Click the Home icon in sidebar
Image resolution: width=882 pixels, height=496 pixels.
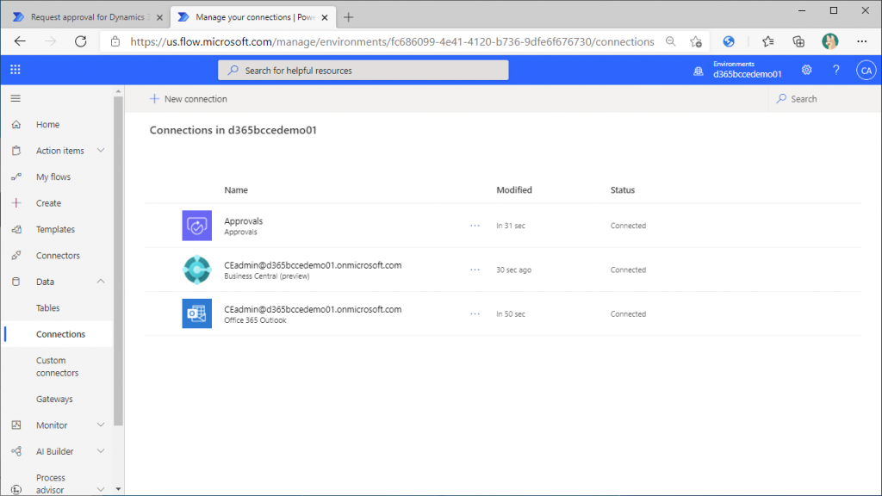click(x=16, y=124)
